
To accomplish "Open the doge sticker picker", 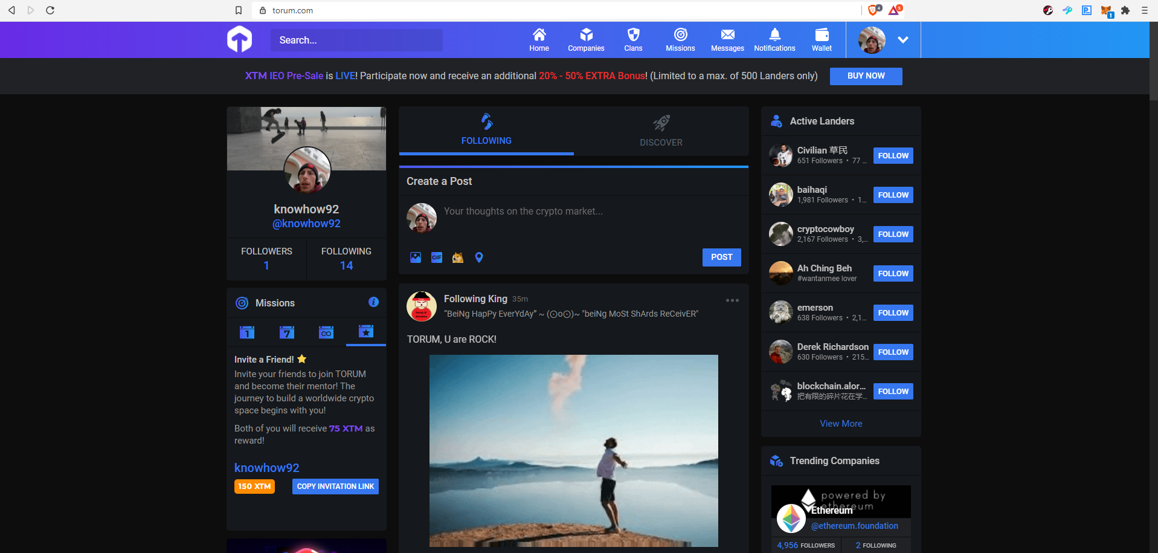I will point(458,257).
